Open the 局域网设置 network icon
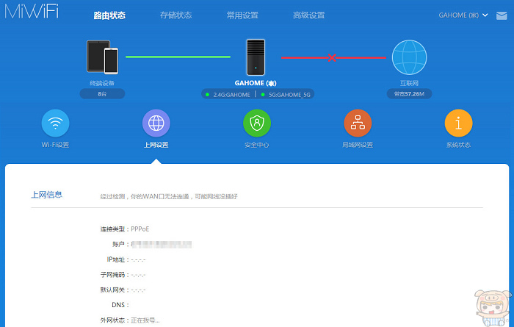Viewport: 514px width, 327px height. tap(358, 123)
